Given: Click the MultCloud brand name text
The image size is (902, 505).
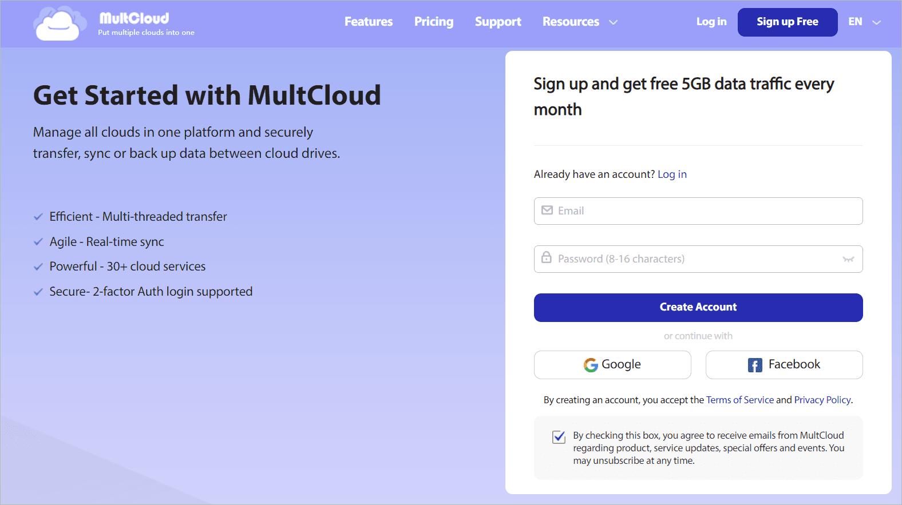Looking at the screenshot, I should 134,18.
